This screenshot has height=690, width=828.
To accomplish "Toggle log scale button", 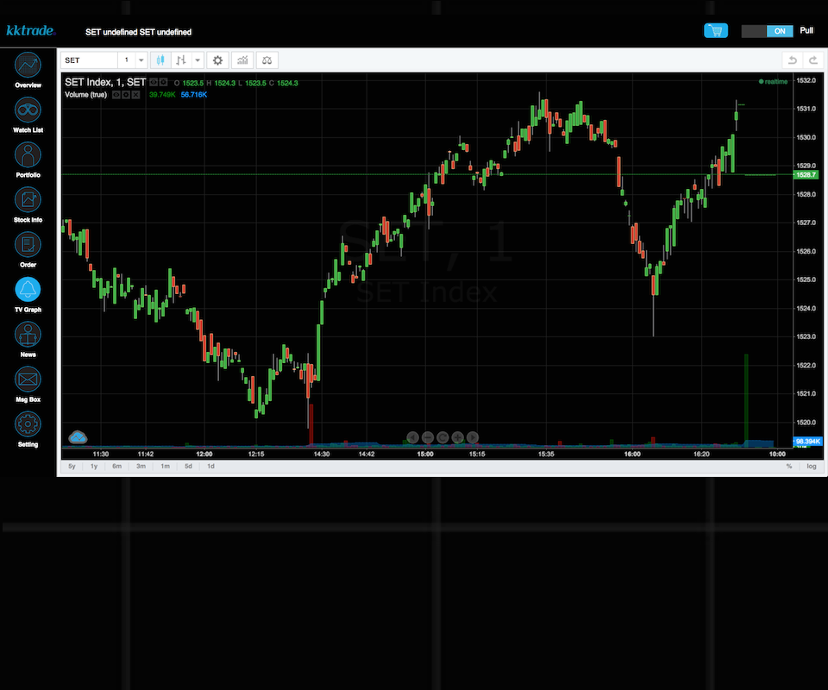I will coord(811,466).
